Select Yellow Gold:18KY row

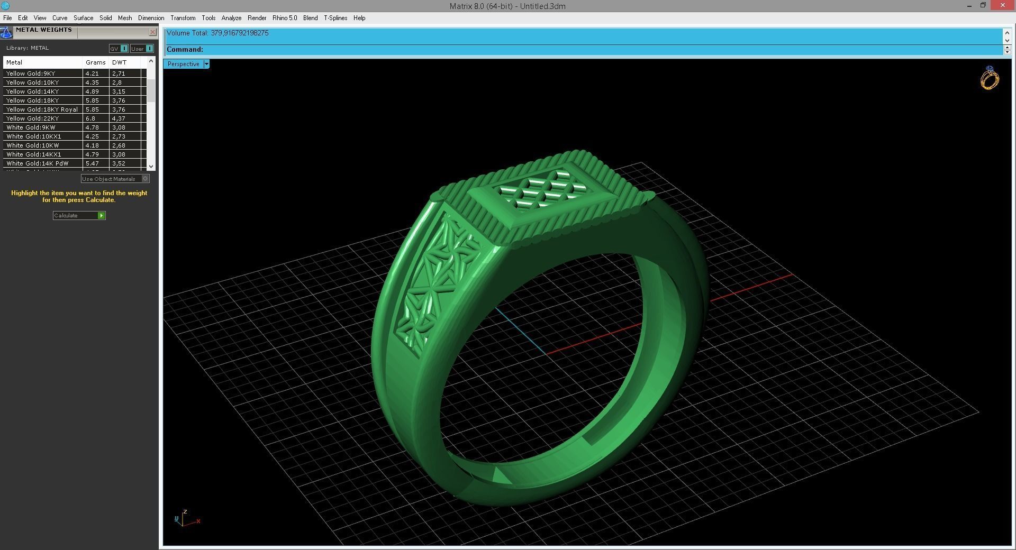[x=75, y=100]
